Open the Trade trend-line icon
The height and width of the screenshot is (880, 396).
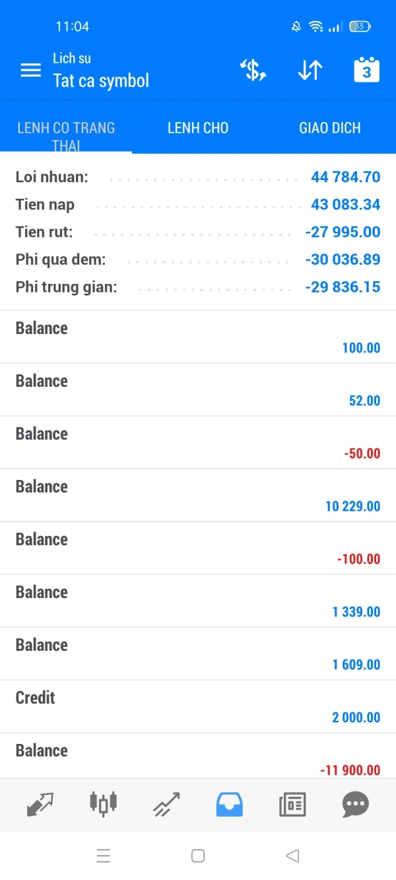tap(166, 804)
